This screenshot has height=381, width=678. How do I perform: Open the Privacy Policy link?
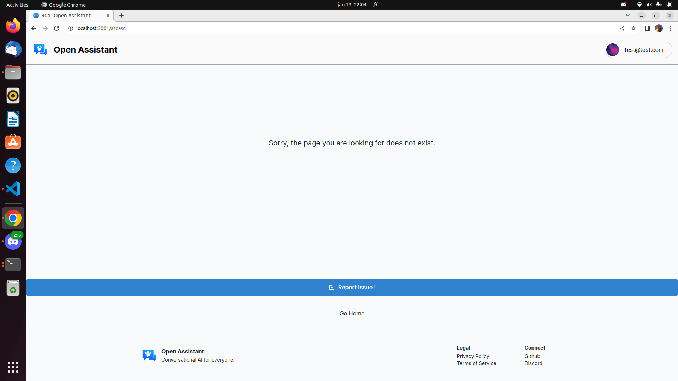click(x=472, y=356)
